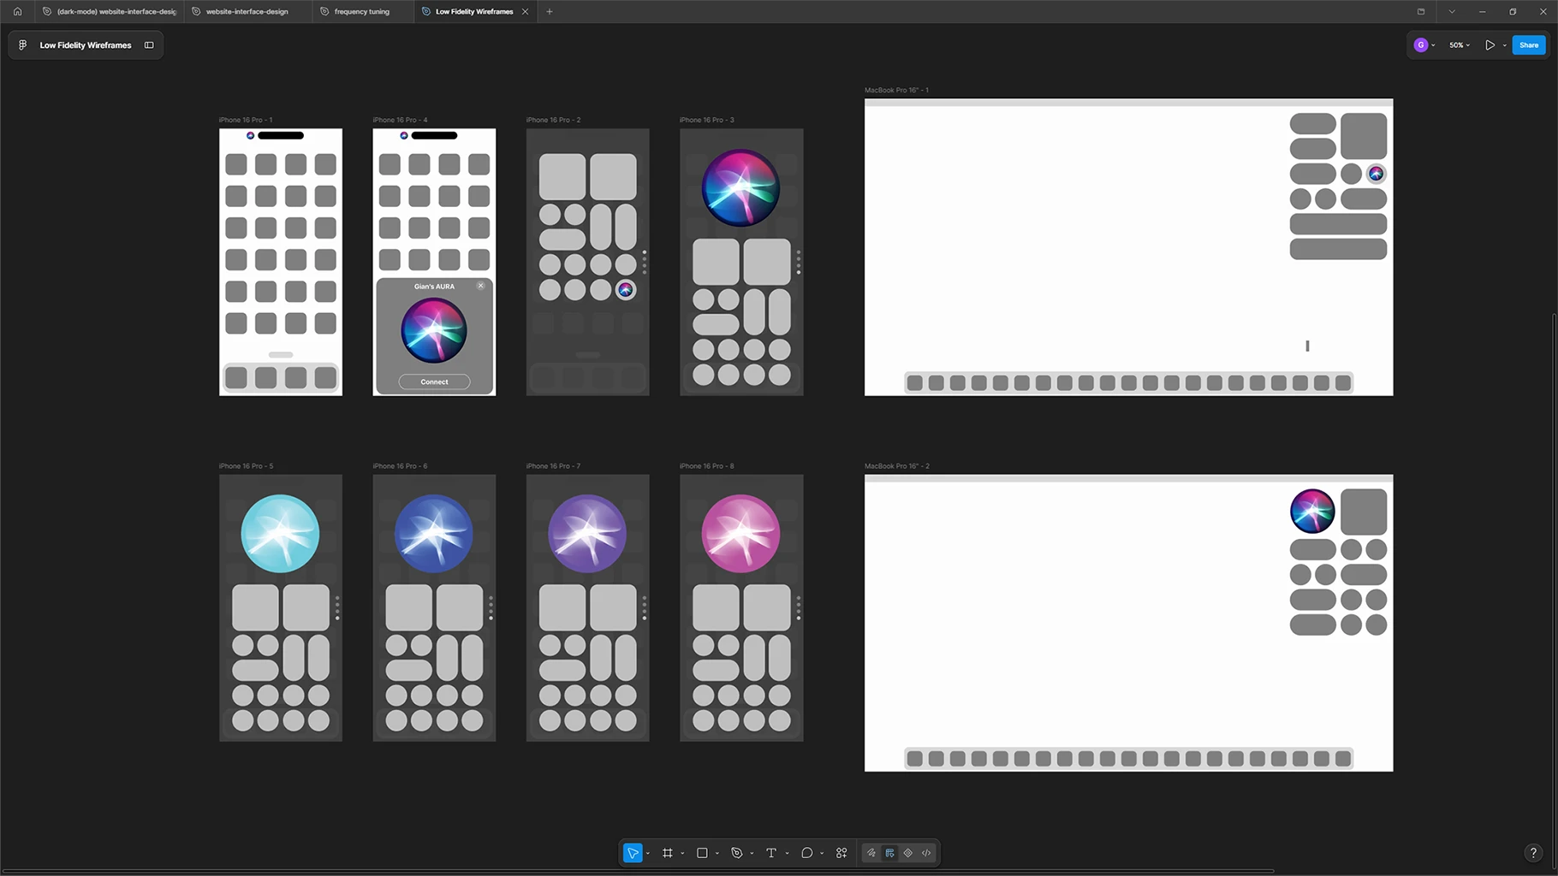The height and width of the screenshot is (876, 1558).
Task: Close the Gian's AURA popup card
Action: (480, 286)
